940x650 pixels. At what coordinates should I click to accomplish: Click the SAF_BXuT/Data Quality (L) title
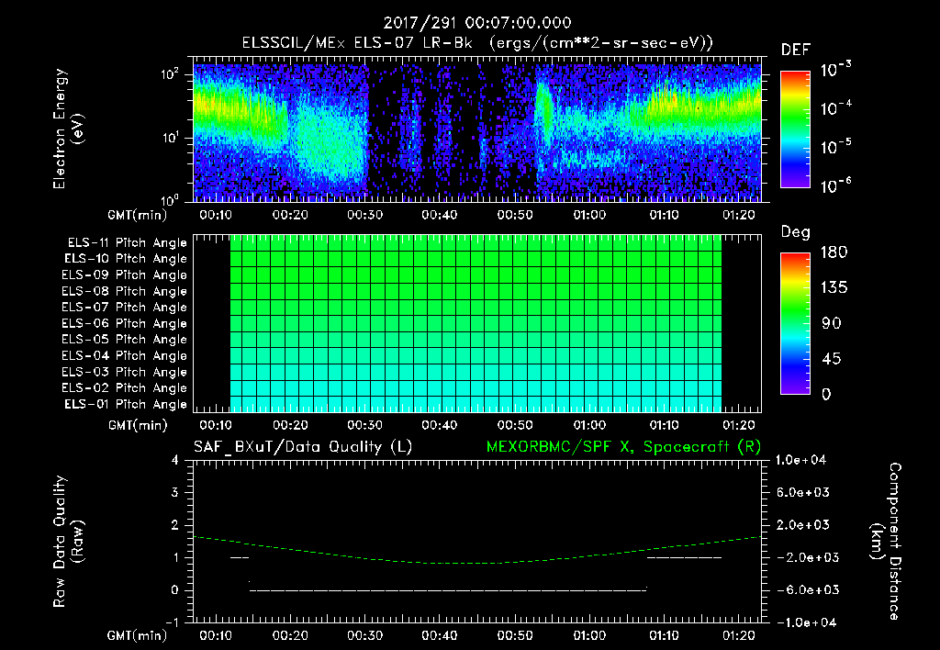tap(303, 447)
